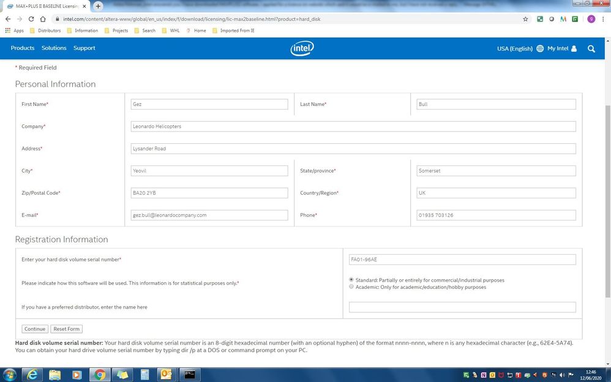The image size is (611, 382).
Task: Bookmark this page with the star icon
Action: click(x=525, y=19)
